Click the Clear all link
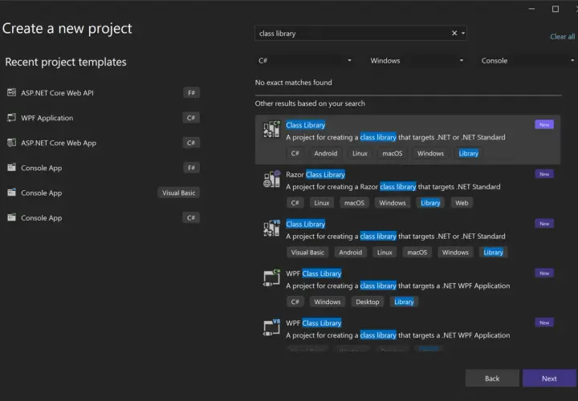This screenshot has width=578, height=401. (562, 36)
